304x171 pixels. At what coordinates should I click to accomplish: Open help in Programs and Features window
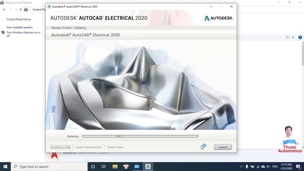point(300,38)
